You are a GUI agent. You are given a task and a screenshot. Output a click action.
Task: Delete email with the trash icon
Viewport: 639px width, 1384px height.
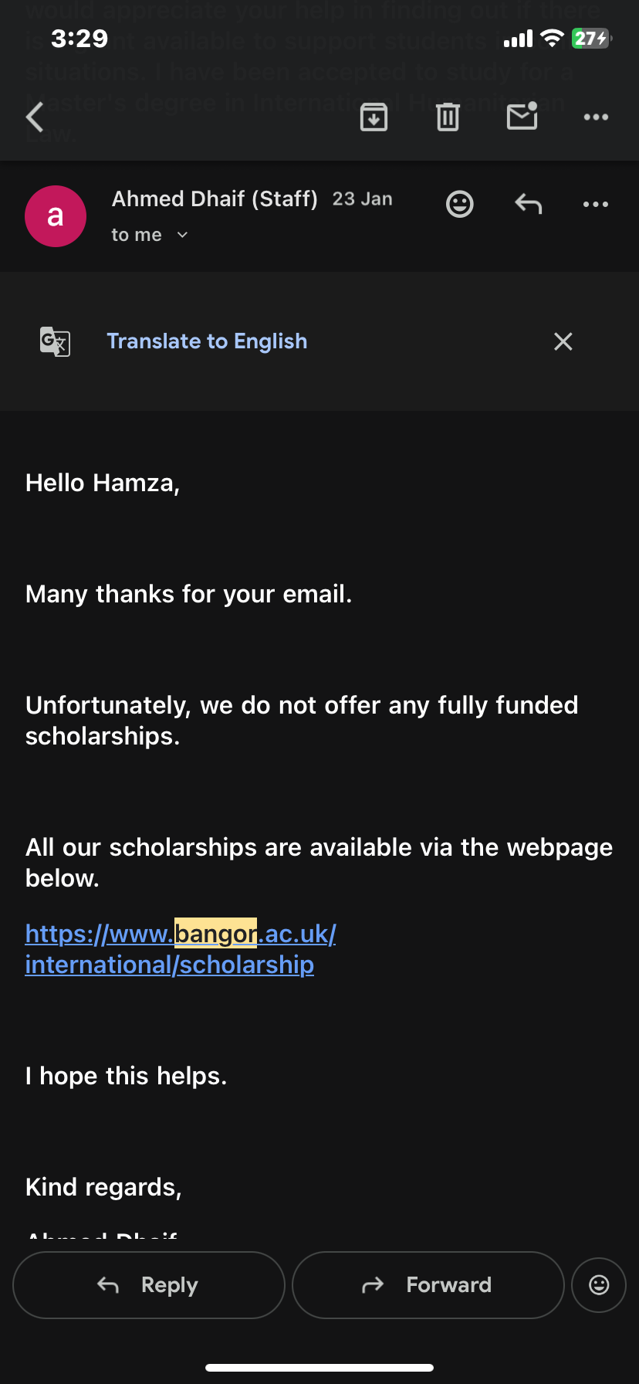pos(448,117)
